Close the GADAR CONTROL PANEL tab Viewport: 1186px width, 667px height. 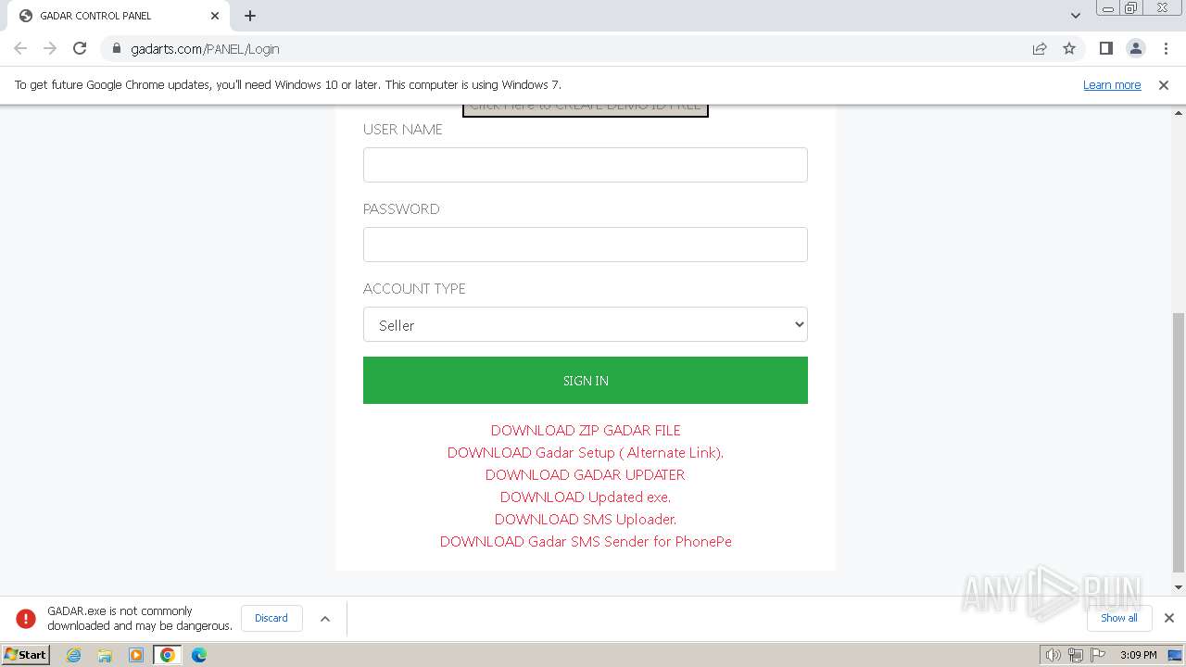[x=215, y=16]
